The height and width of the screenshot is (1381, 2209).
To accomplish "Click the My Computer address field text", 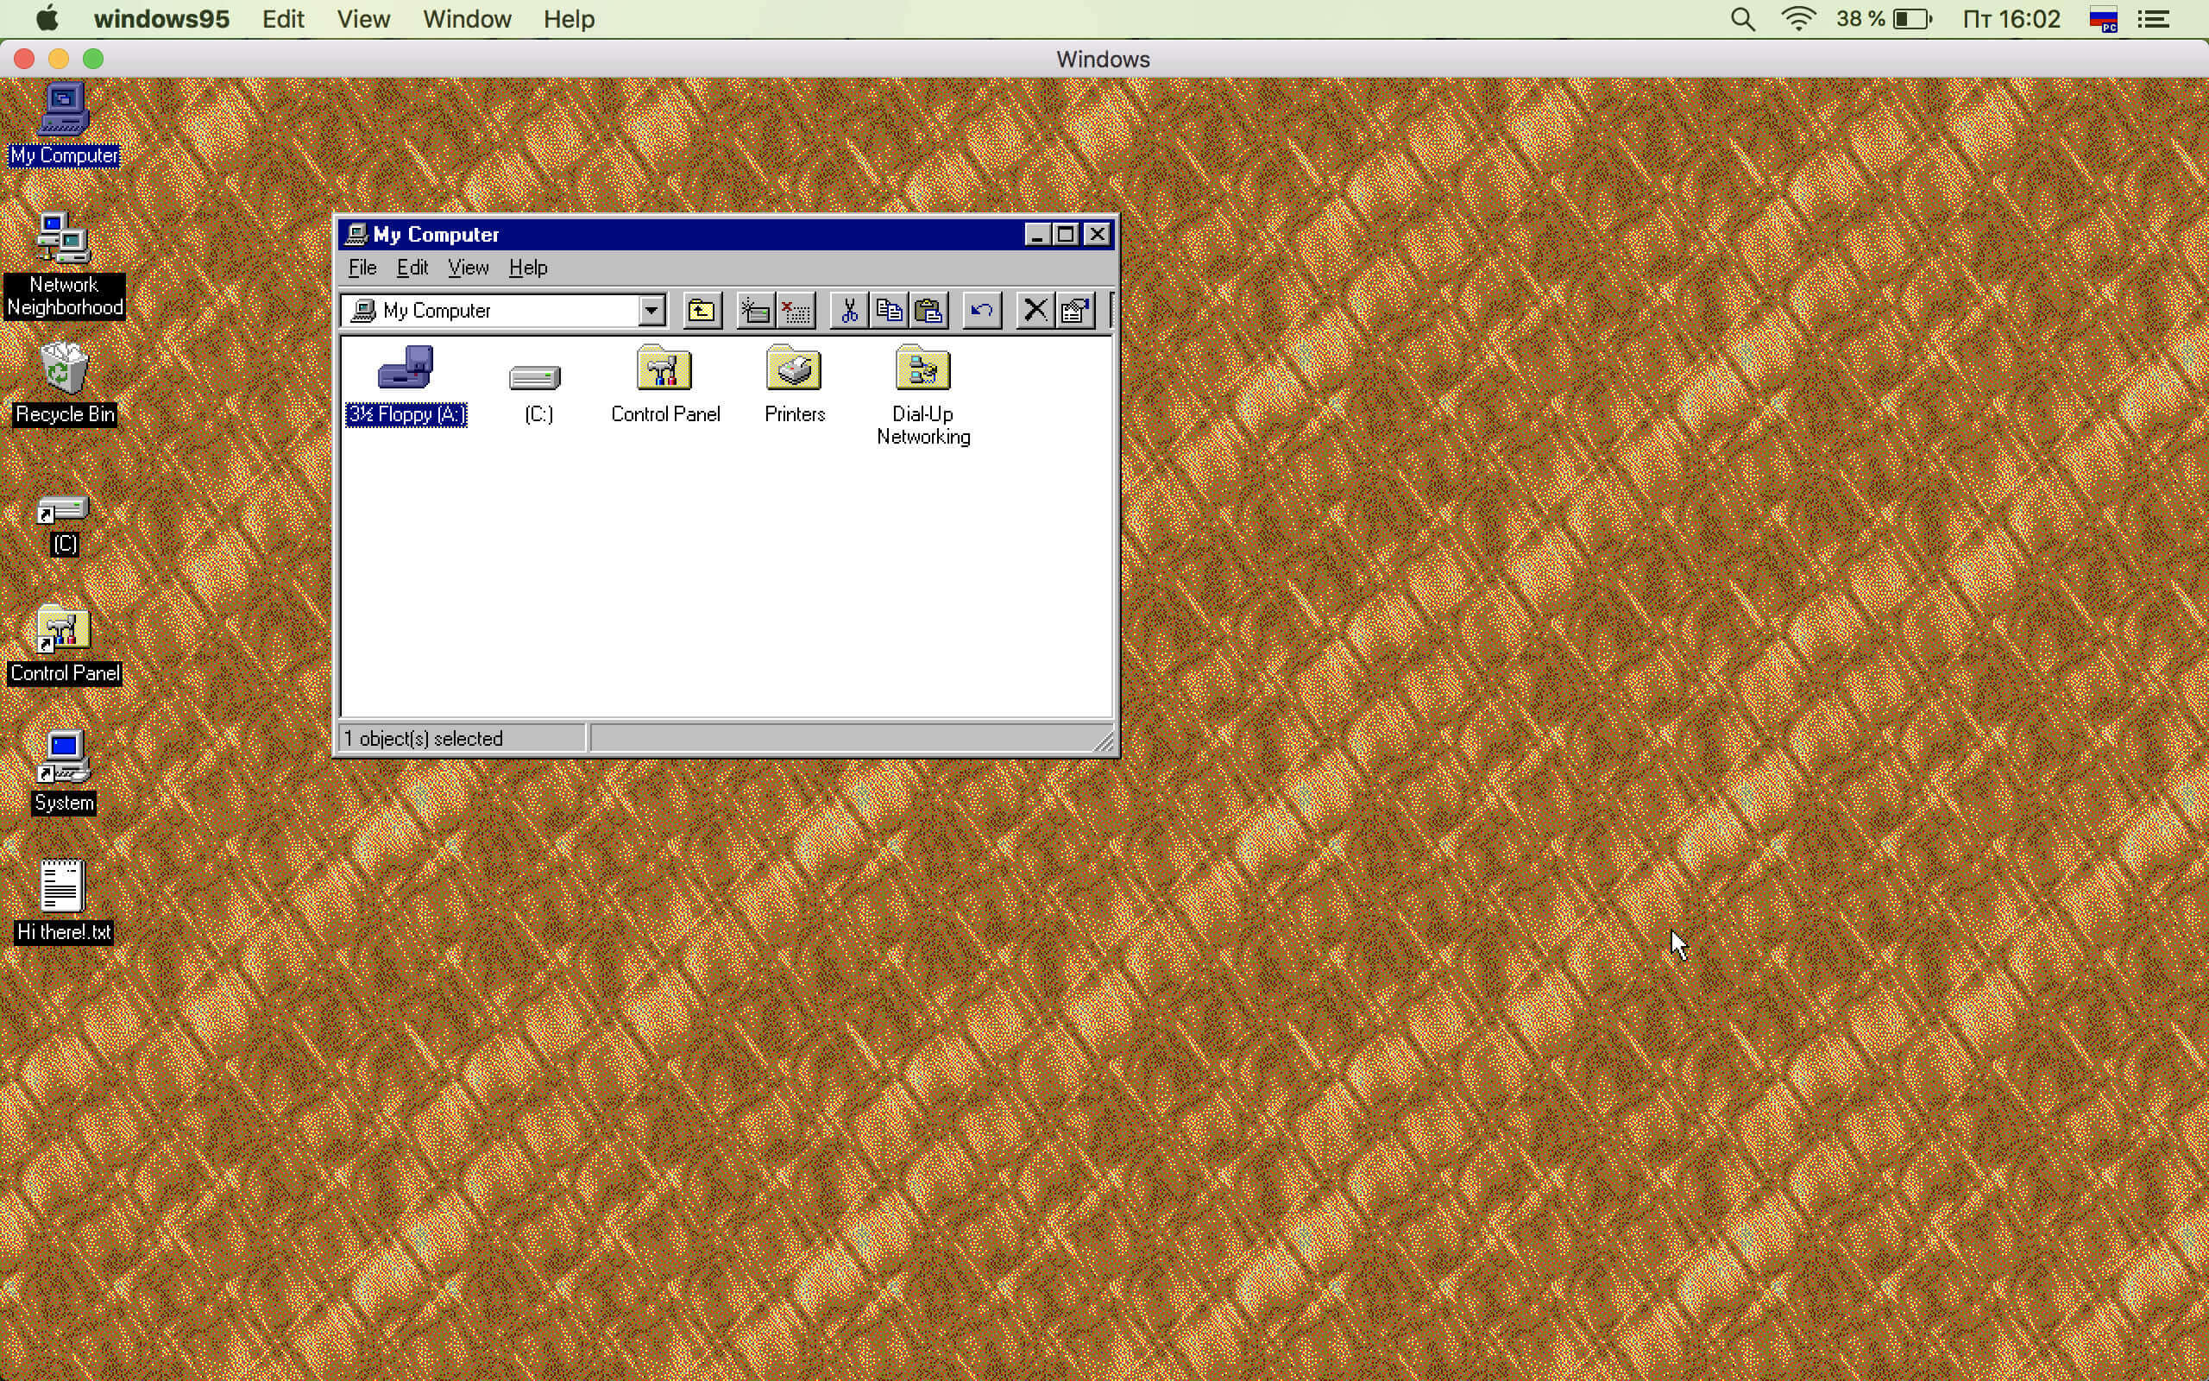I will tap(437, 311).
